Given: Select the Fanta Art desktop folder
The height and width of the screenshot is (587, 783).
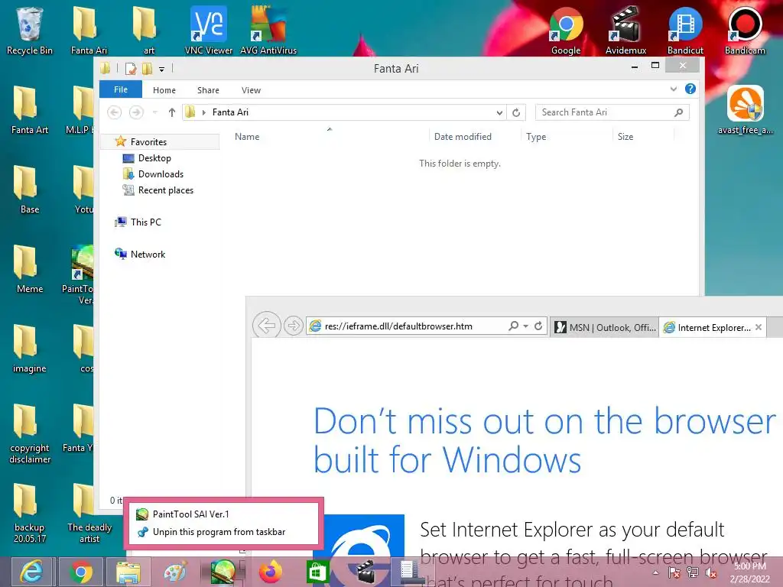Looking at the screenshot, I should pos(30,110).
